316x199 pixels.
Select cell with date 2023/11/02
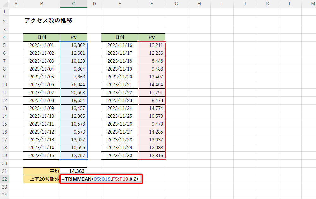coord(42,53)
